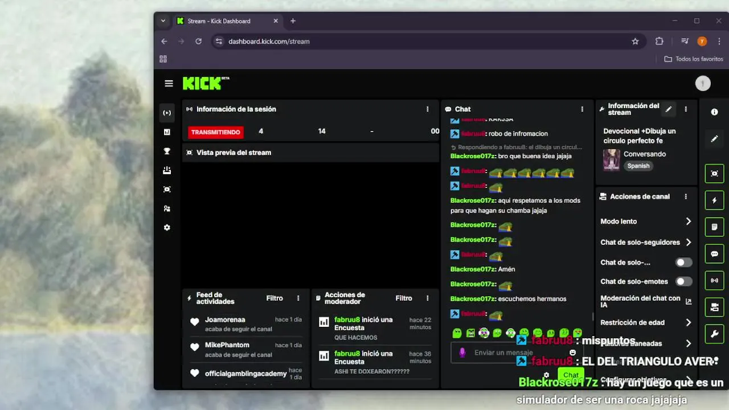Click the QUE HACEMOS poll moderator entry
Image resolution: width=729 pixels, height=410 pixels.
(375, 329)
